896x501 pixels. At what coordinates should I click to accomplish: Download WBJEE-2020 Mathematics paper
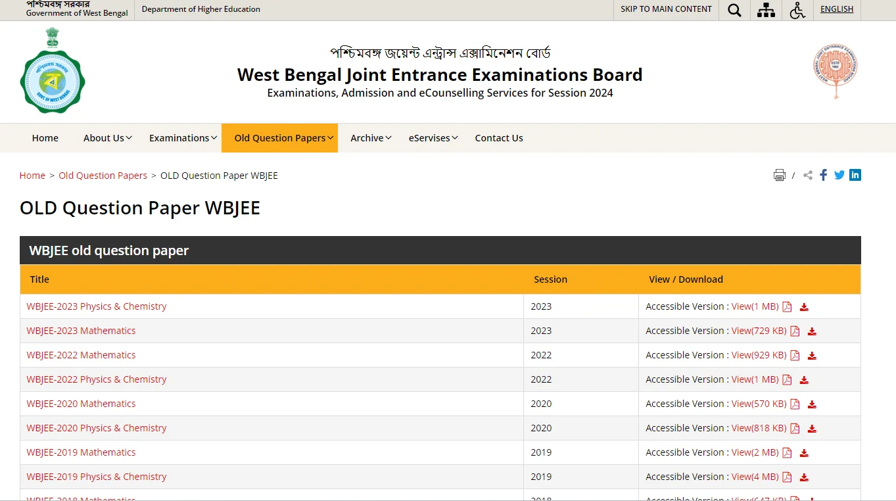pyautogui.click(x=812, y=404)
